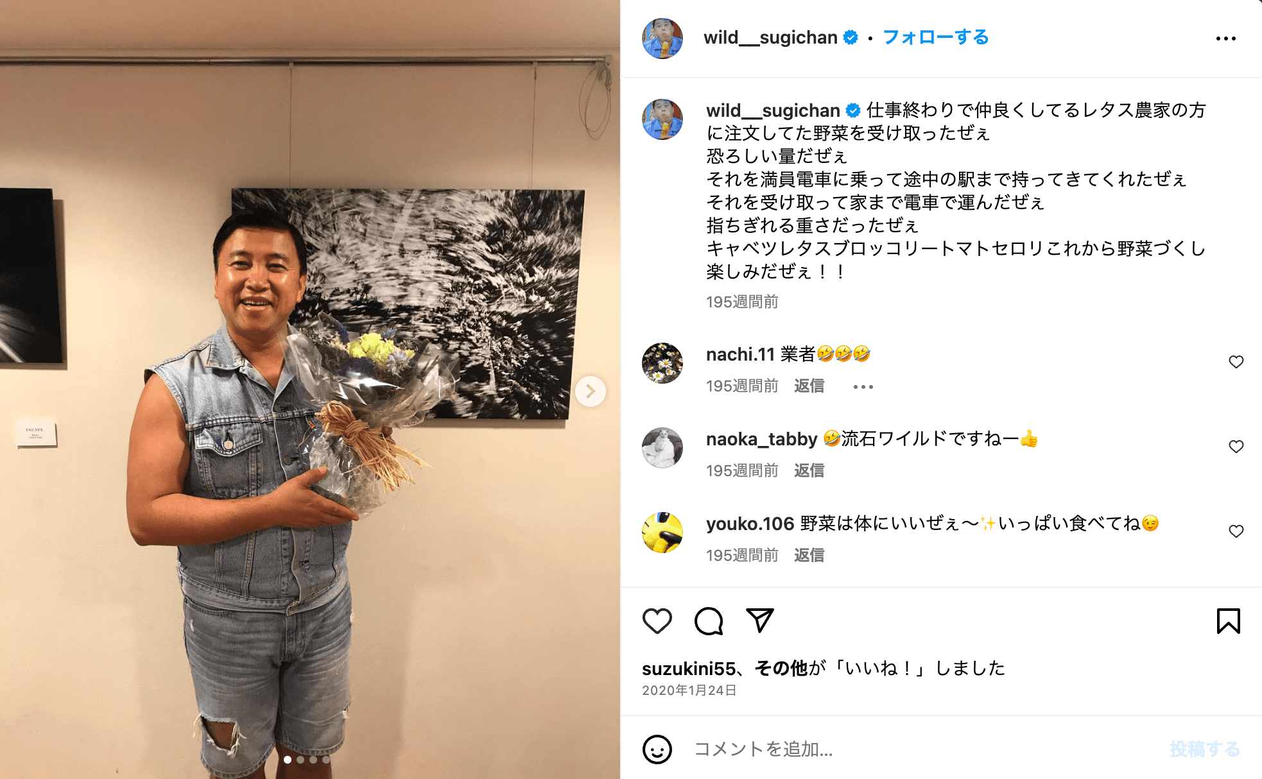Open the wild__sugichan header profile picture
This screenshot has height=779, width=1262.
click(662, 39)
